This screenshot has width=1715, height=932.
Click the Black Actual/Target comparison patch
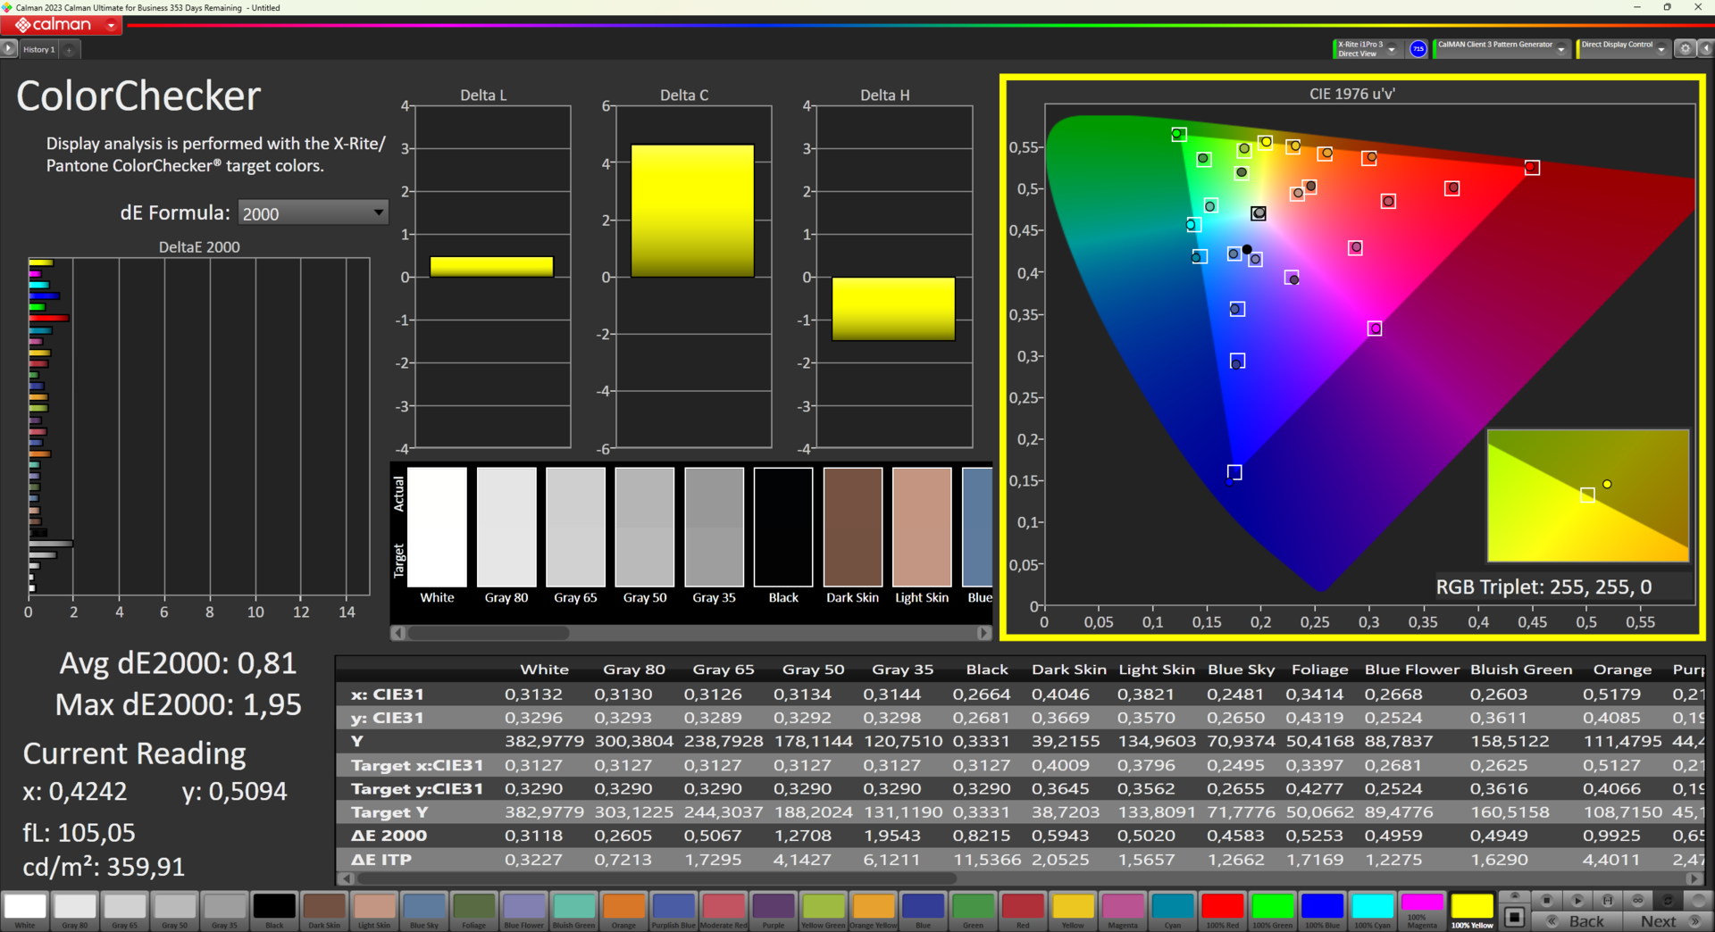[x=783, y=527]
